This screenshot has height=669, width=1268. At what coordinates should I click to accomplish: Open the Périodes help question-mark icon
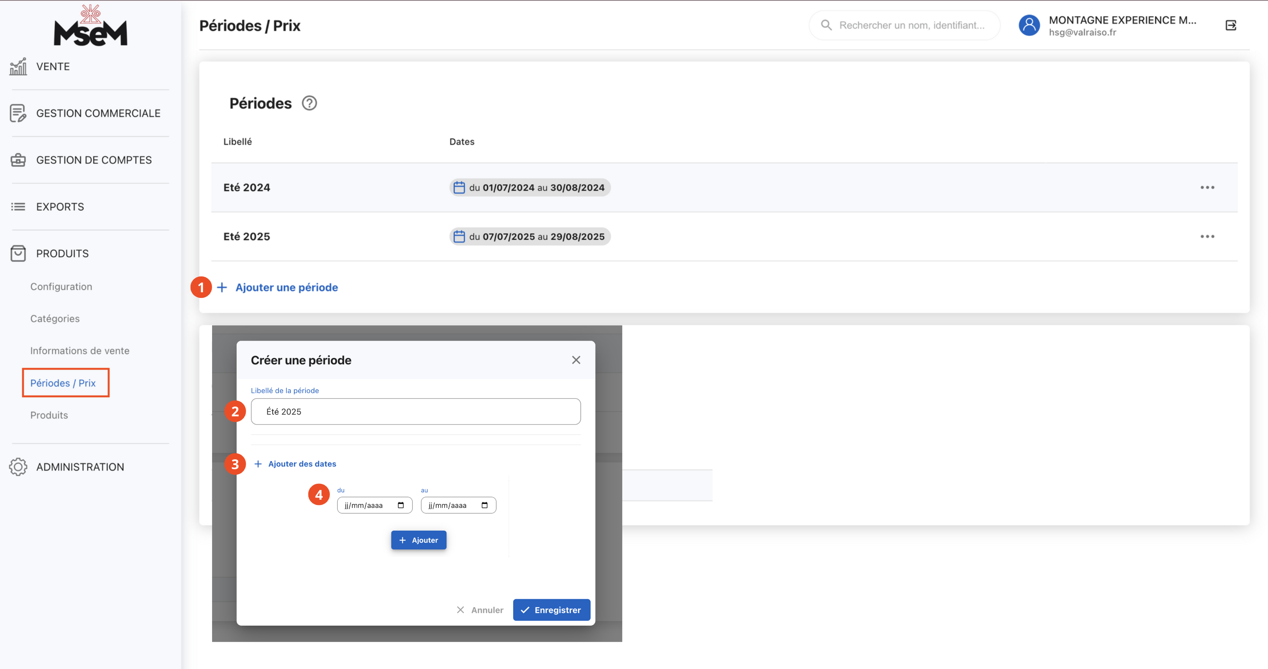coord(309,103)
